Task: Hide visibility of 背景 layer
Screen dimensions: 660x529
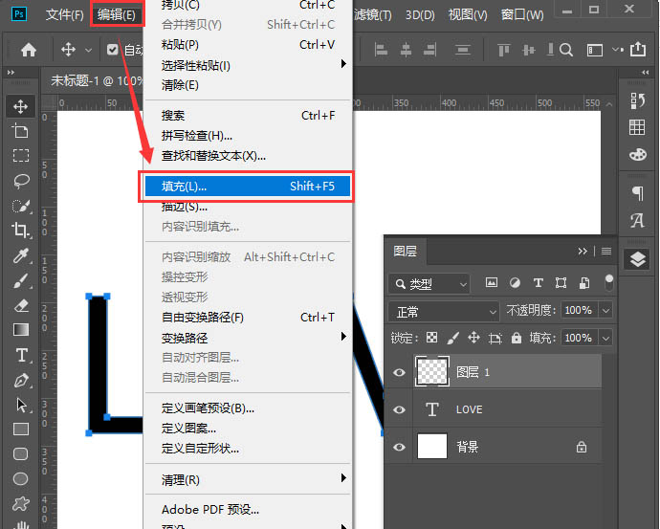Action: click(400, 447)
